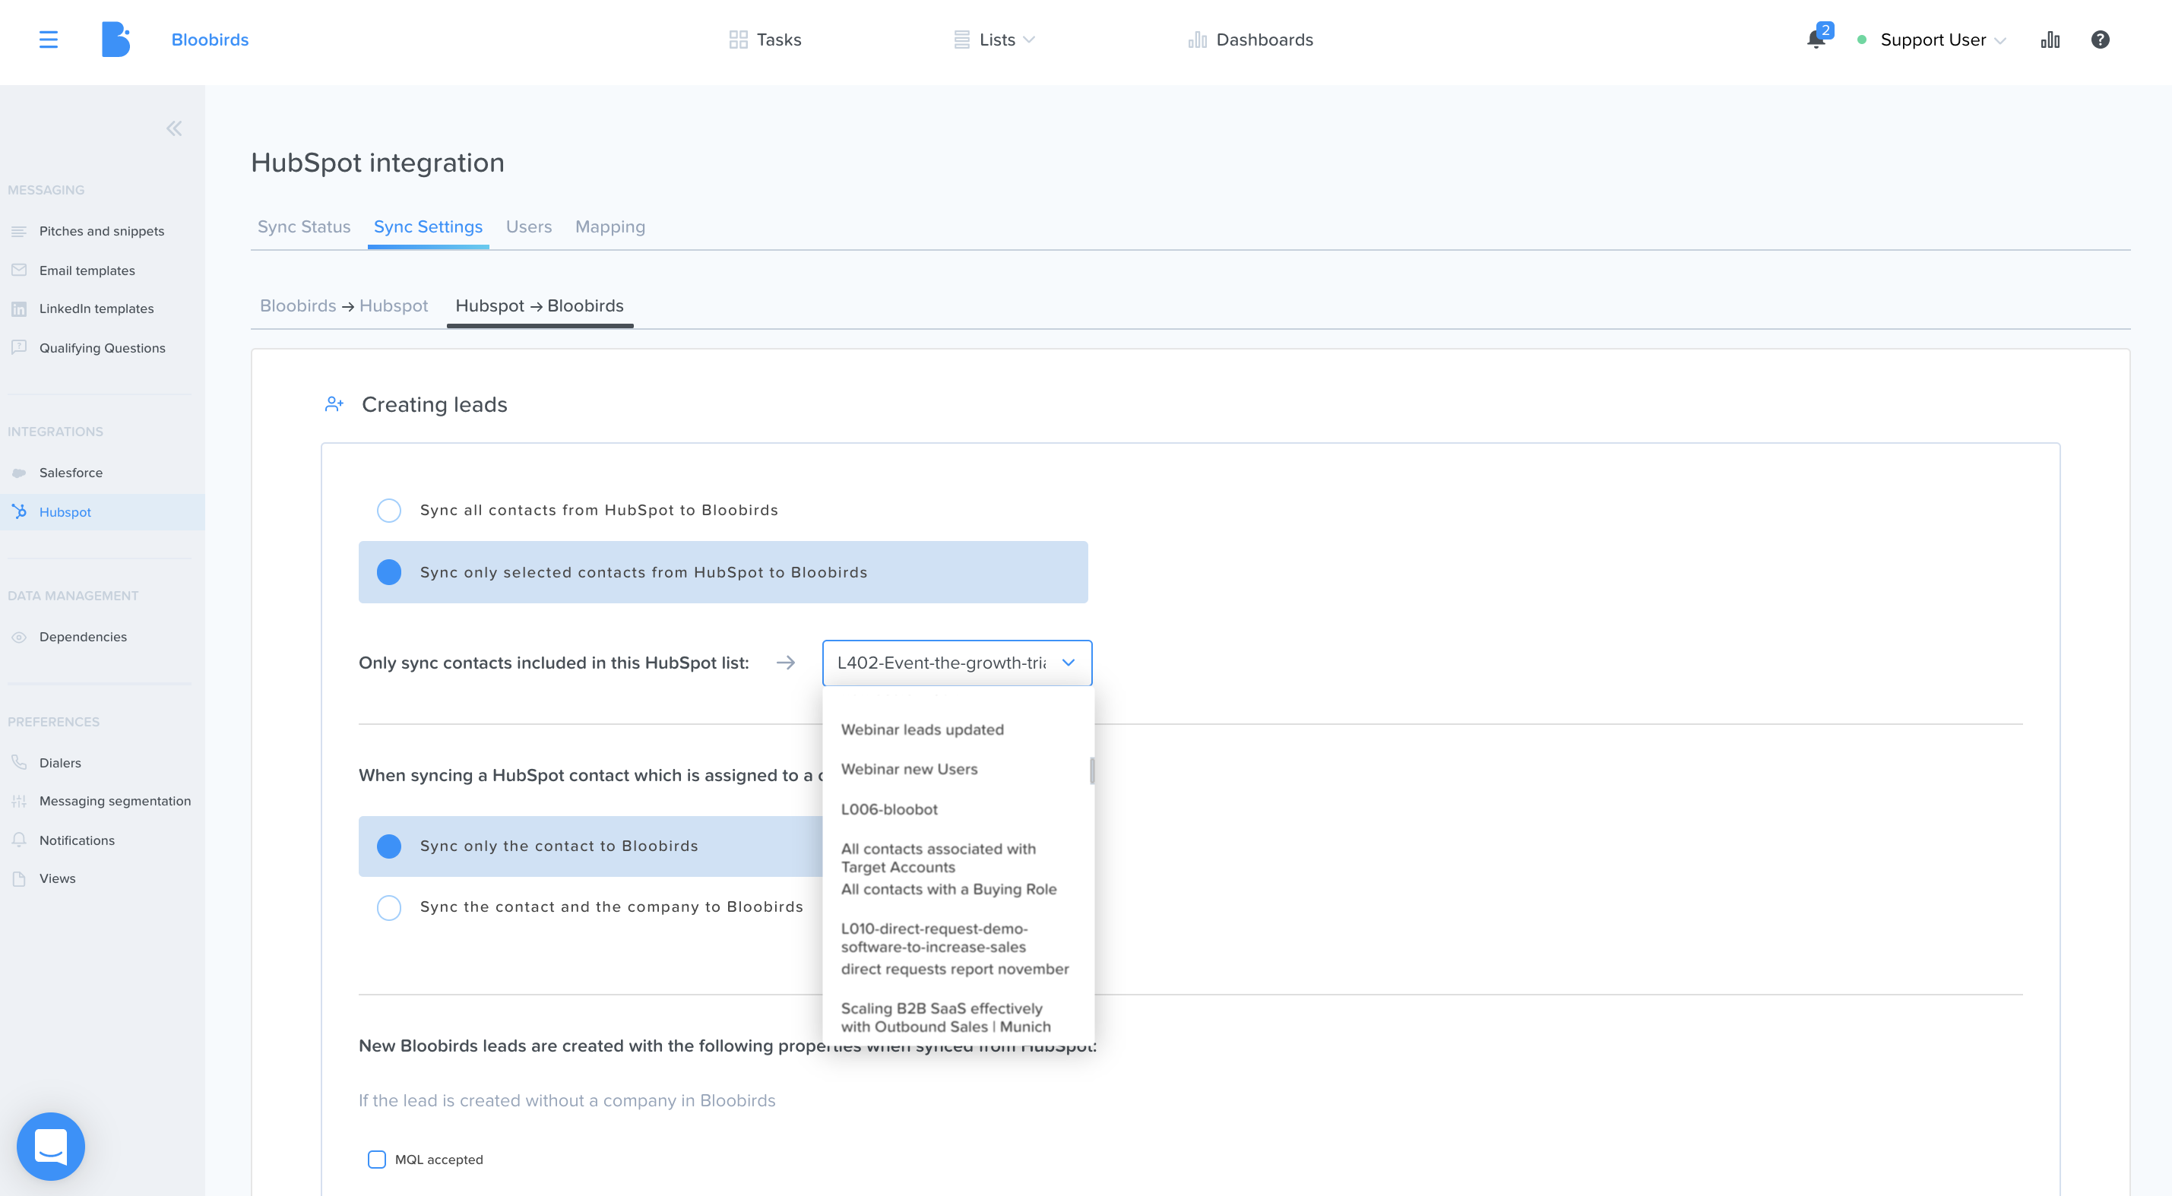Click the Creating leads person icon

point(334,403)
